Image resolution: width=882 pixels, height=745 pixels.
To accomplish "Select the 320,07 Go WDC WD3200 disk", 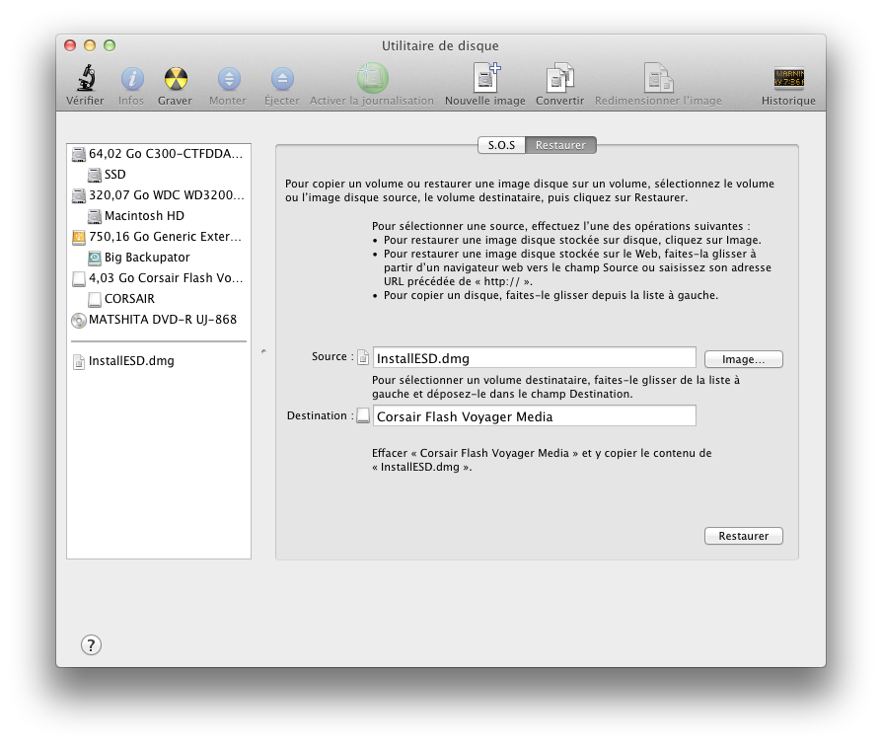I will point(159,195).
